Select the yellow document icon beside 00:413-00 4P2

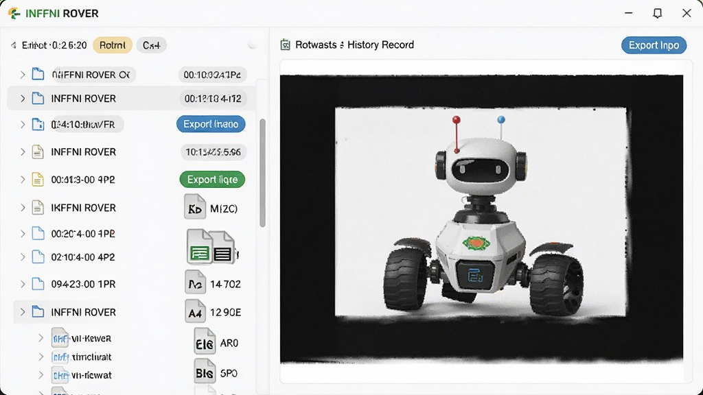click(38, 180)
